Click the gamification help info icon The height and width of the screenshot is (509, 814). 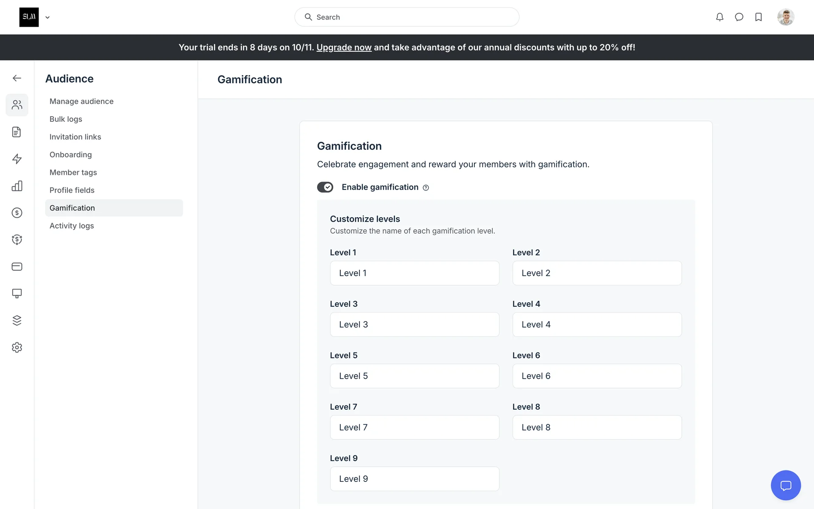(426, 188)
